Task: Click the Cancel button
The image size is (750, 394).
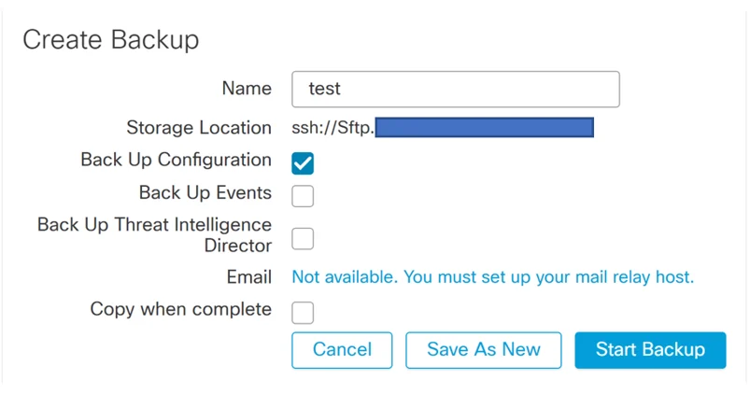Action: tap(342, 350)
